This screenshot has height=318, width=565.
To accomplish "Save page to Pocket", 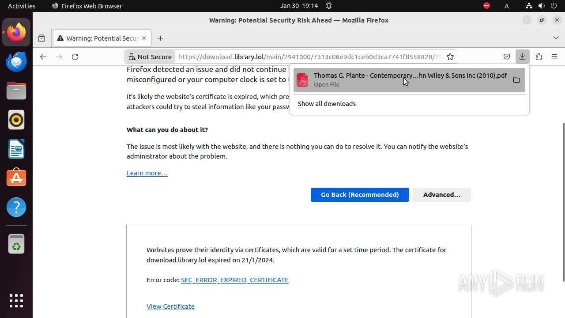I will tap(507, 57).
